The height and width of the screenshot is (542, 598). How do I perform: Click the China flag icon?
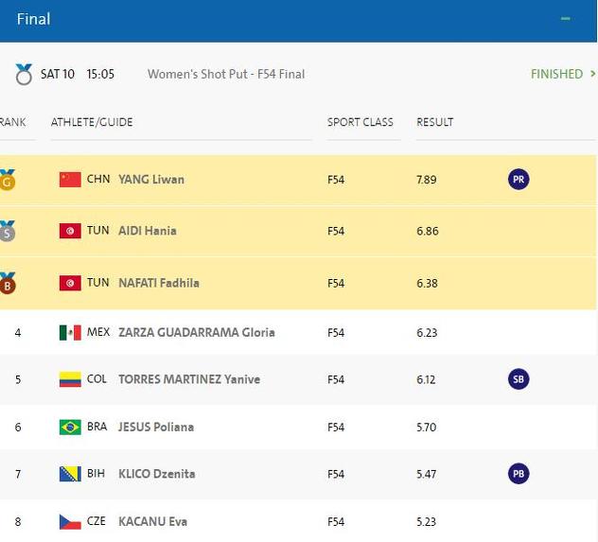click(70, 180)
